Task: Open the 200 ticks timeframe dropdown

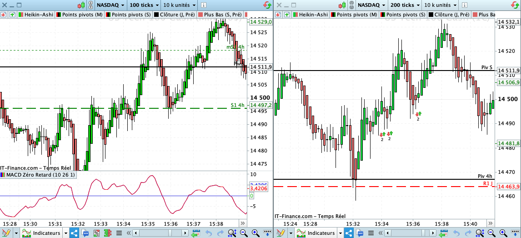Action: [x=404, y=5]
